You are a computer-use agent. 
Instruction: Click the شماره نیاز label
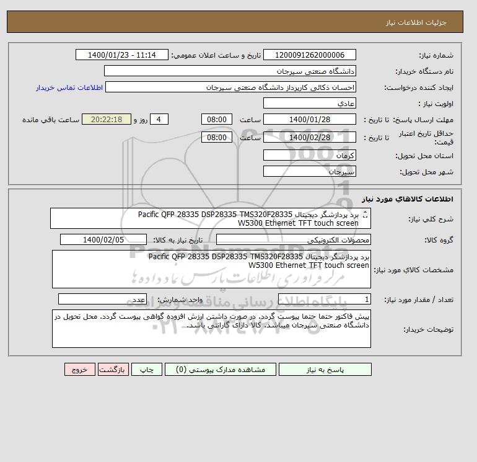point(436,55)
